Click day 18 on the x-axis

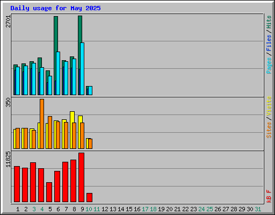pos(153,209)
